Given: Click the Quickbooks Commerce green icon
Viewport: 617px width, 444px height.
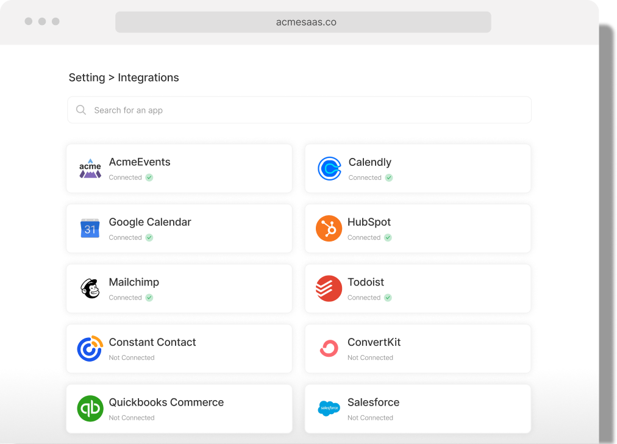Looking at the screenshot, I should 90,409.
